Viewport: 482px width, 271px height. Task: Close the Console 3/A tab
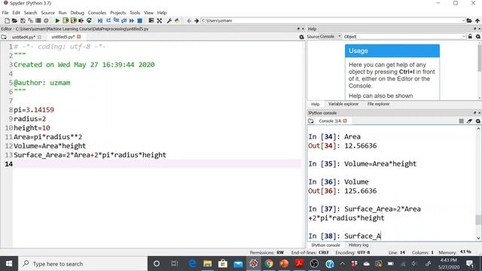click(345, 121)
